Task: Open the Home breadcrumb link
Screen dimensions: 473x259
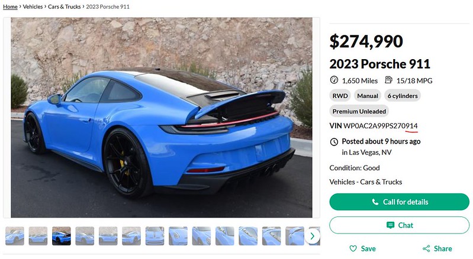Action: [10, 7]
